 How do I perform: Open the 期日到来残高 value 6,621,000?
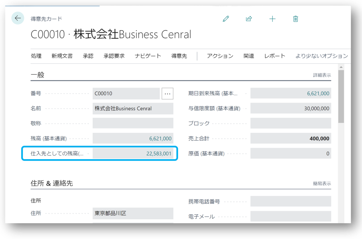point(318,94)
